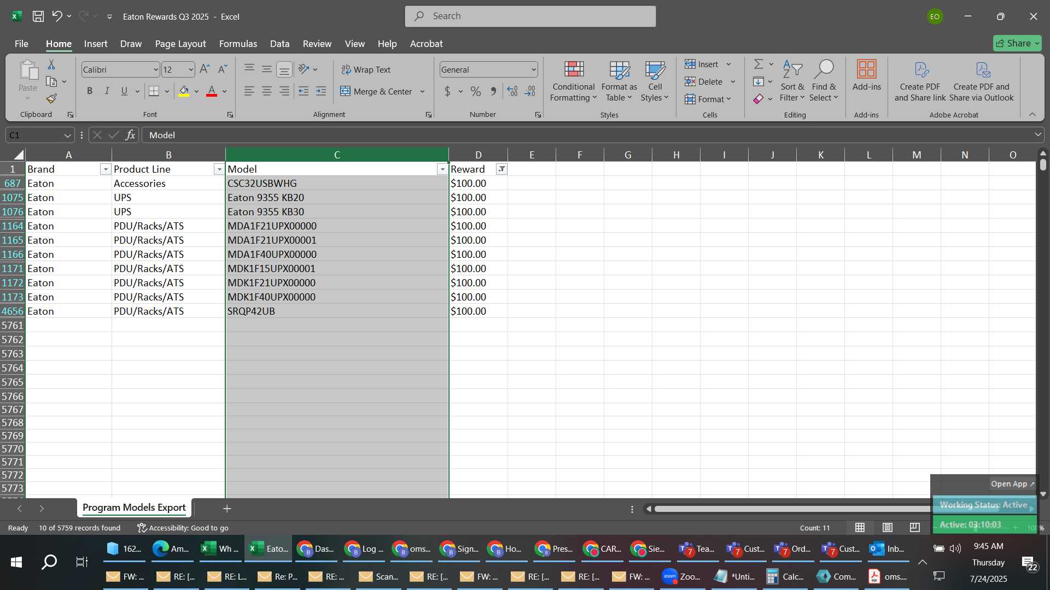Switch to Page Layout view icon
Image resolution: width=1050 pixels, height=590 pixels.
888,527
